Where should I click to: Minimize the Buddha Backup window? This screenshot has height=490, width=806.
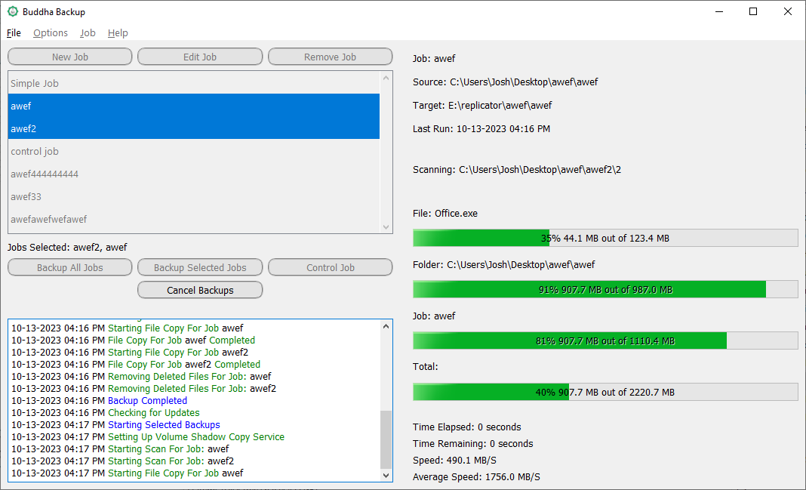coord(719,11)
